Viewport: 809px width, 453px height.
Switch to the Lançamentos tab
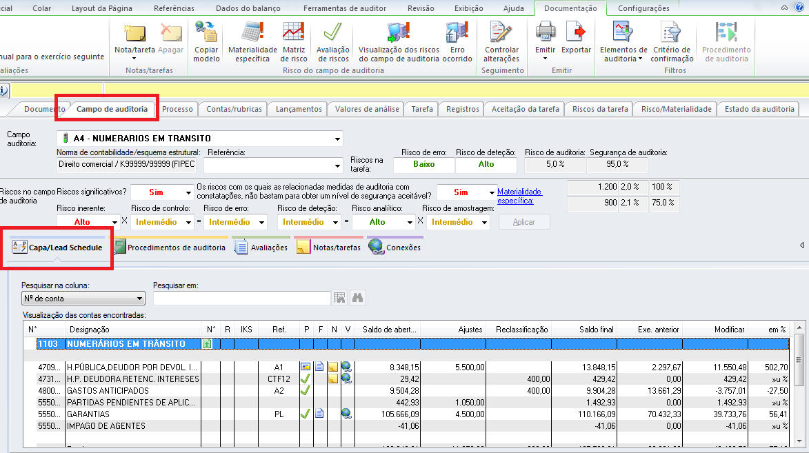click(298, 109)
